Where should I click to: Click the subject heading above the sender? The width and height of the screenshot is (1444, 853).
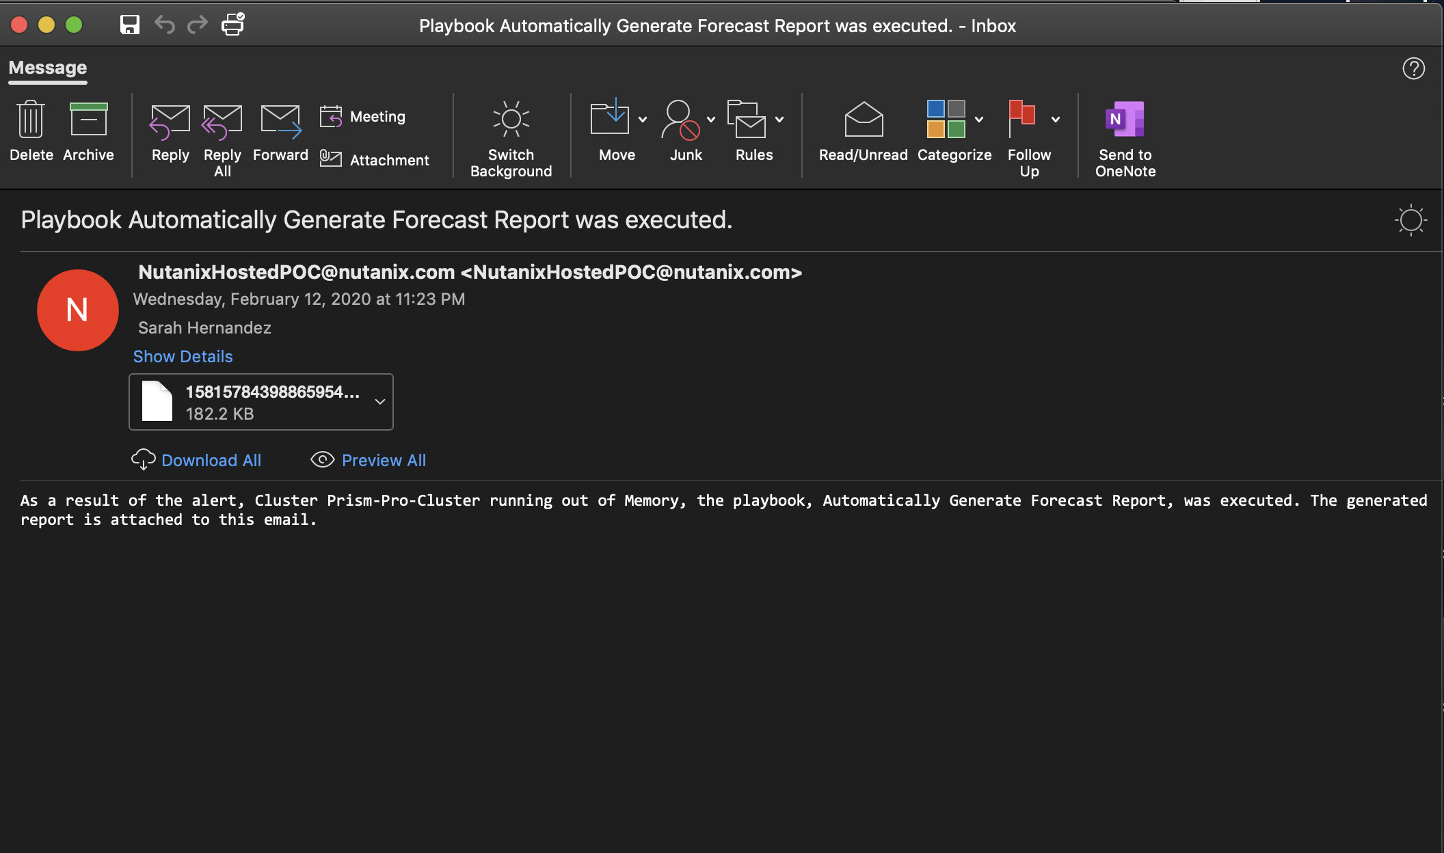coord(377,220)
